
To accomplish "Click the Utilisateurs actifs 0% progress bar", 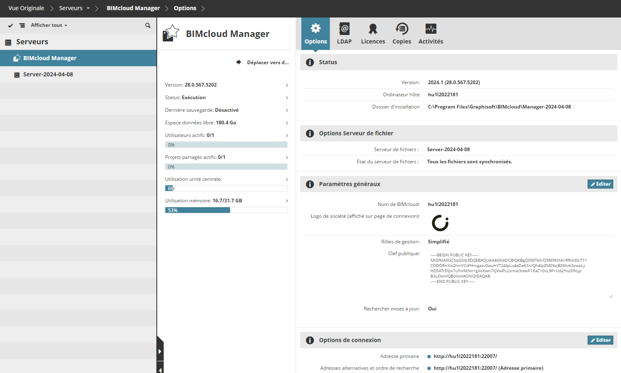I will coord(226,145).
